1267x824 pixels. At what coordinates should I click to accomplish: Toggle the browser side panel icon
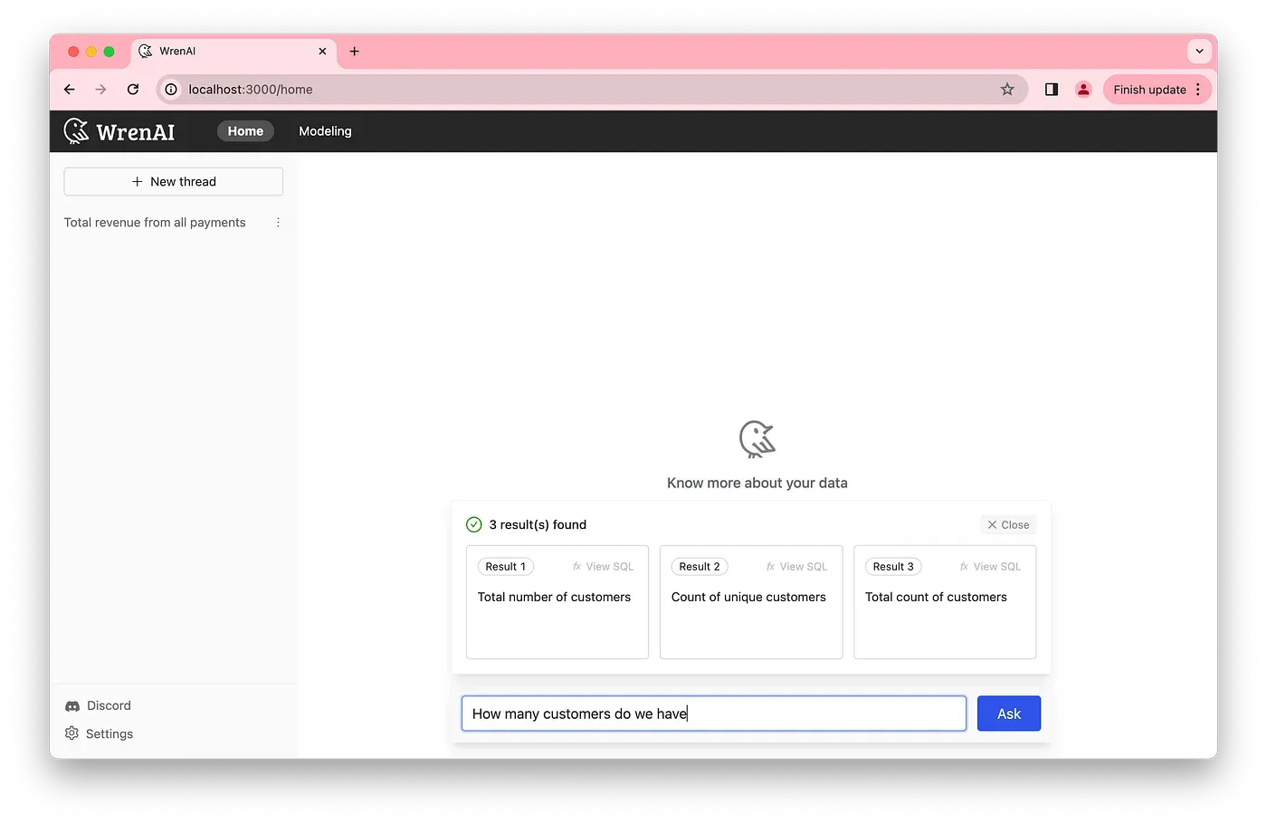[1052, 89]
